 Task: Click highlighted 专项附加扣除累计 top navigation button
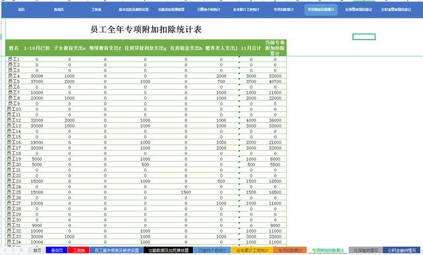point(321,9)
